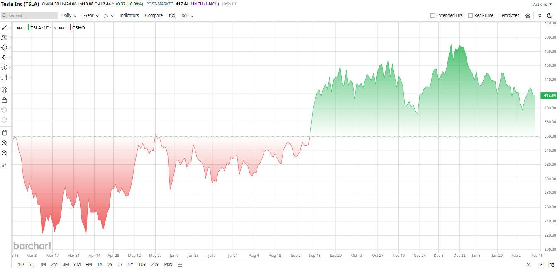Zoom out using the magnifier minus icon
Image resolution: width=557 pixels, height=268 pixels.
(5, 153)
